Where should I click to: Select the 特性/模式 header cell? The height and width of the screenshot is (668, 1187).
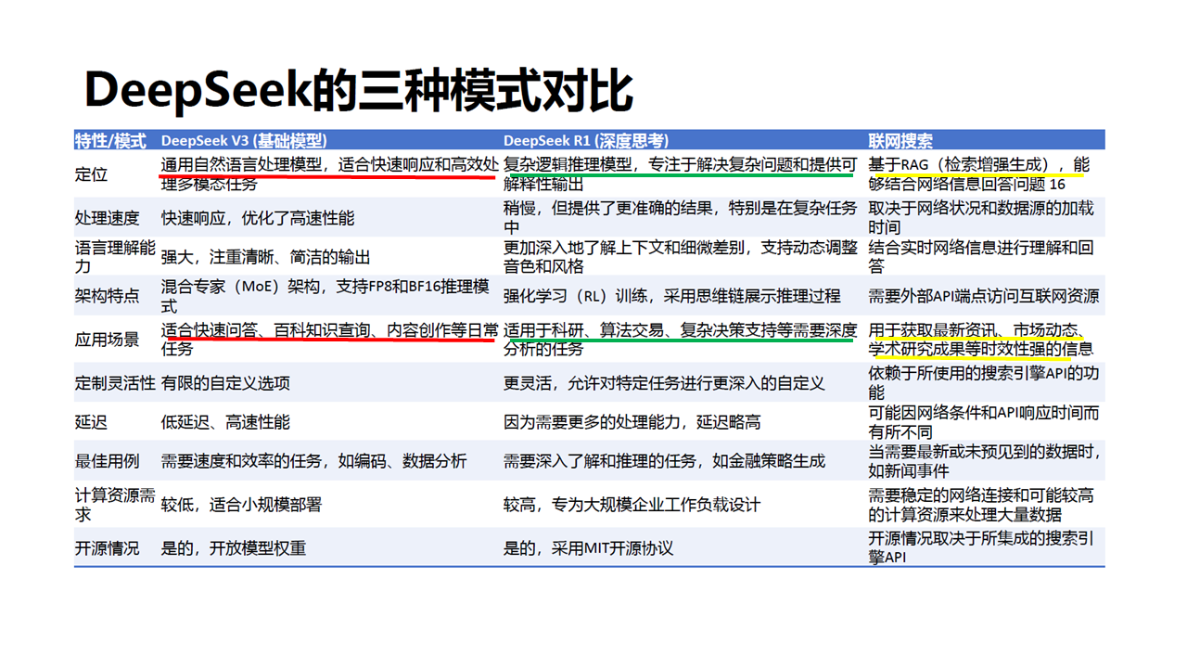110,141
